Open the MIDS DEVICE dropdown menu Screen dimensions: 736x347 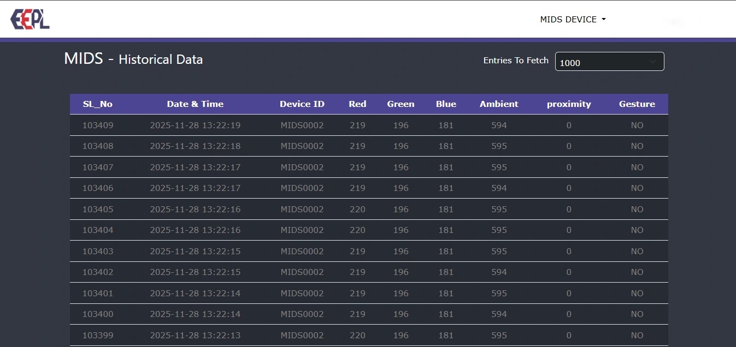573,20
